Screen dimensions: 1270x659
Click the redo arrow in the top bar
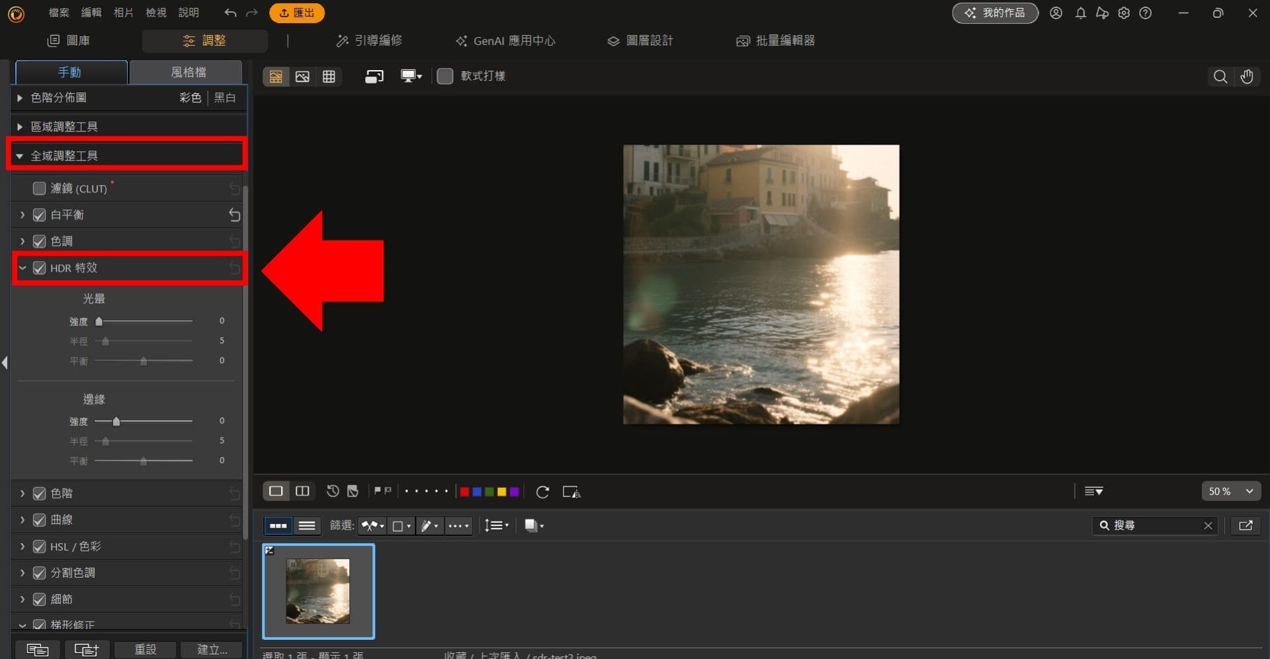(x=251, y=13)
